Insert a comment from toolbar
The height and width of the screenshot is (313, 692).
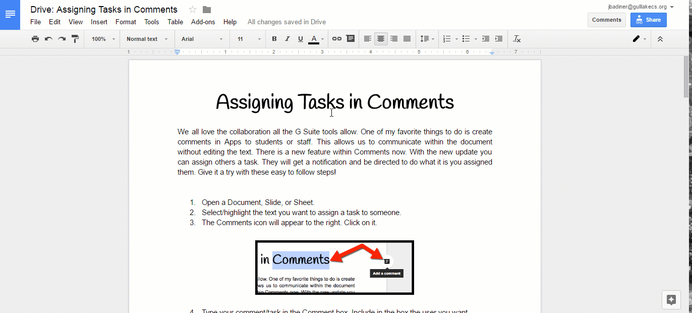click(x=350, y=39)
